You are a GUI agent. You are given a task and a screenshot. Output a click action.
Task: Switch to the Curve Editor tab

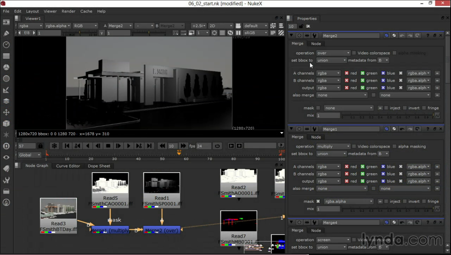(x=68, y=166)
